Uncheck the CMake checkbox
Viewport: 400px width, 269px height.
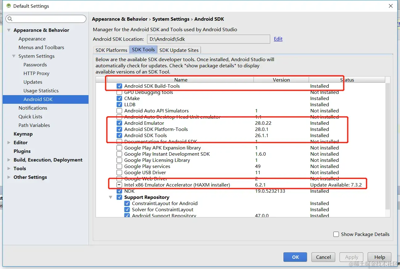119,99
